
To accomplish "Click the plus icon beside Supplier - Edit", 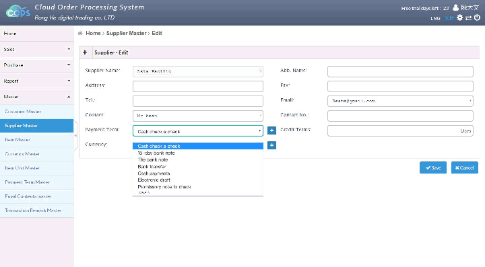I will coord(85,52).
